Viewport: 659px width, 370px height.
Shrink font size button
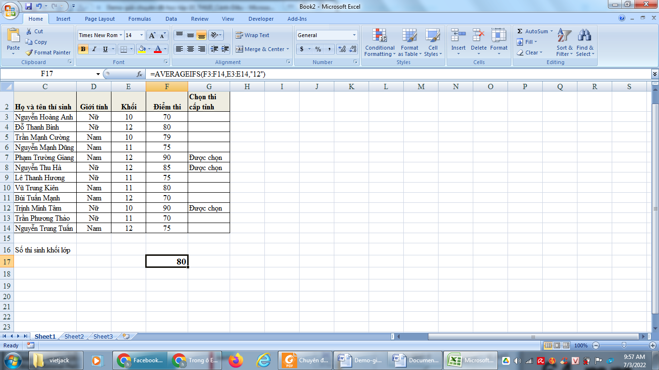coord(163,35)
